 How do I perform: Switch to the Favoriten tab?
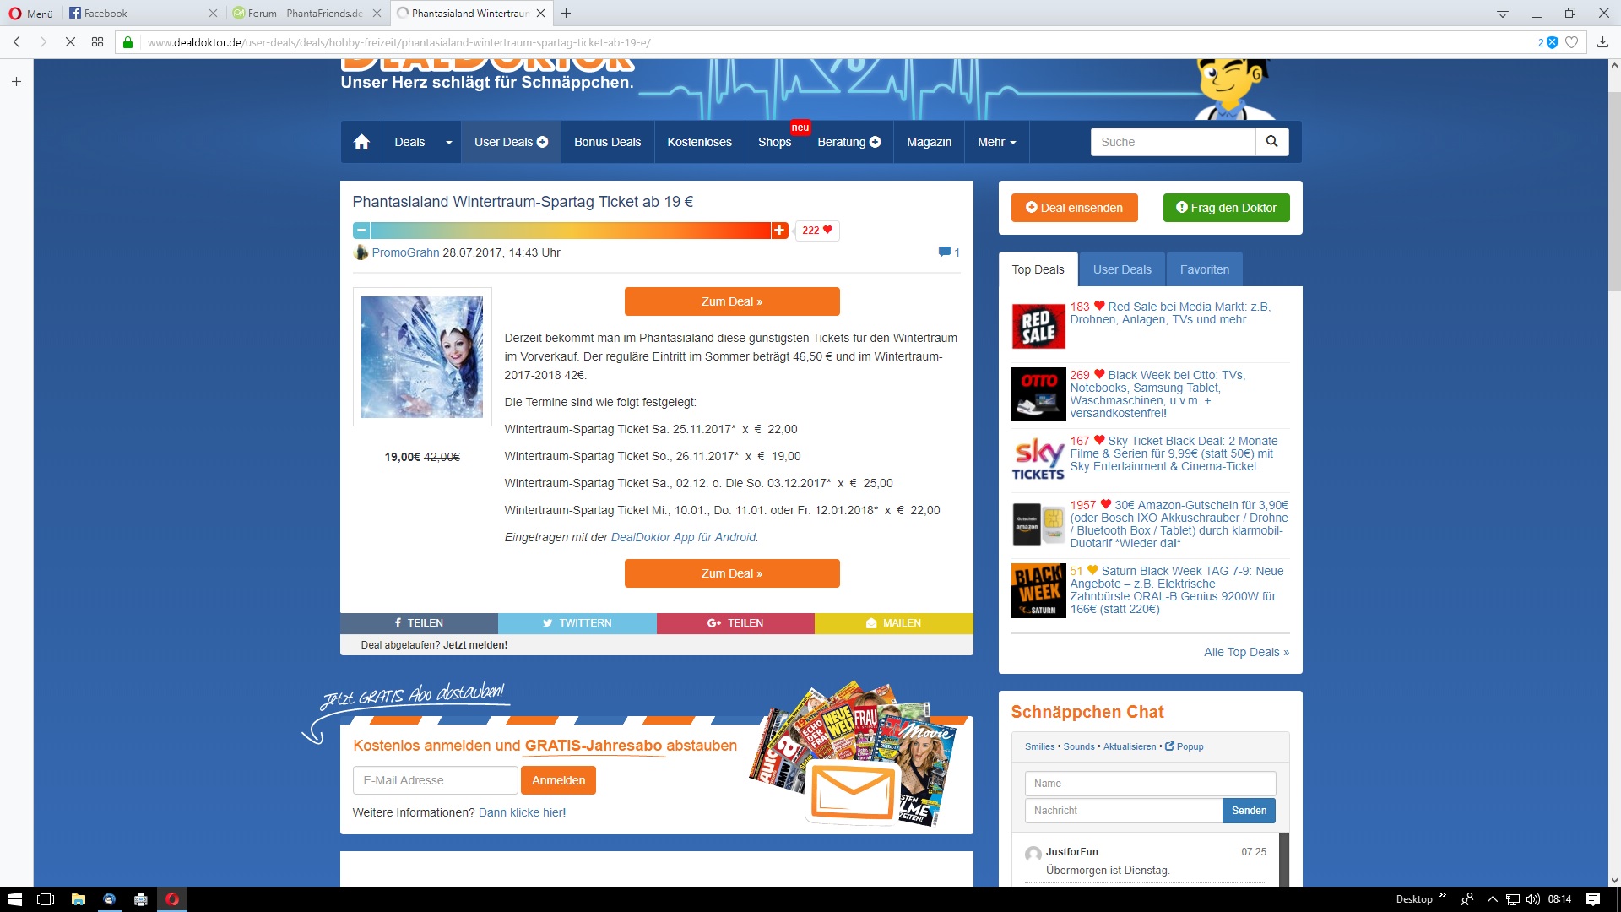[x=1205, y=269]
